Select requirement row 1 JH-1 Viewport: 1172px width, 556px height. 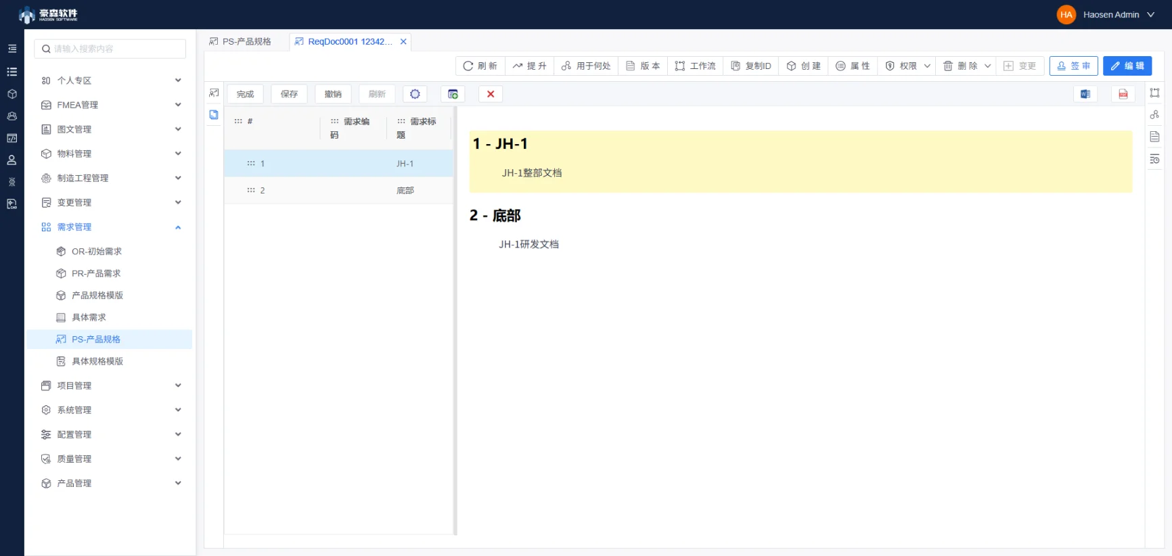338,164
